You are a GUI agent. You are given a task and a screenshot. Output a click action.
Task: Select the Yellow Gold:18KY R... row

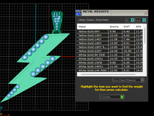click(110, 47)
